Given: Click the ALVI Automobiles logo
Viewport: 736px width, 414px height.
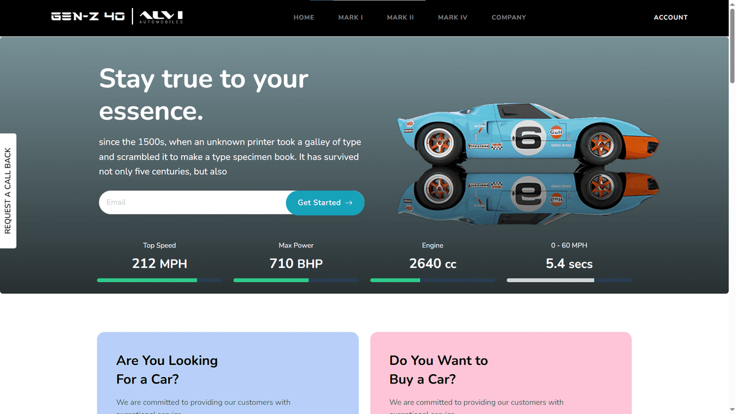Looking at the screenshot, I should point(161,17).
